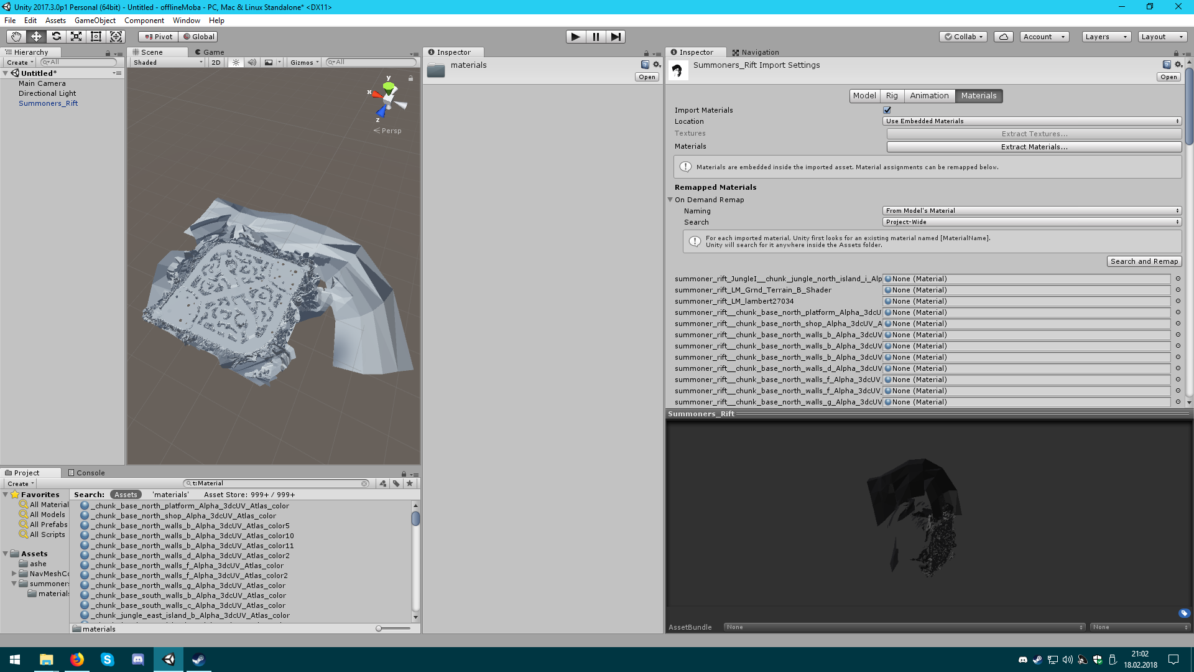Step one frame forward

[616, 37]
